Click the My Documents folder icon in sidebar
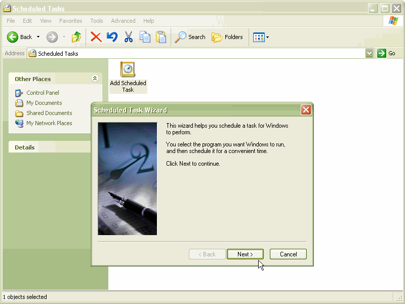Image resolution: width=405 pixels, height=304 pixels. 19,103
